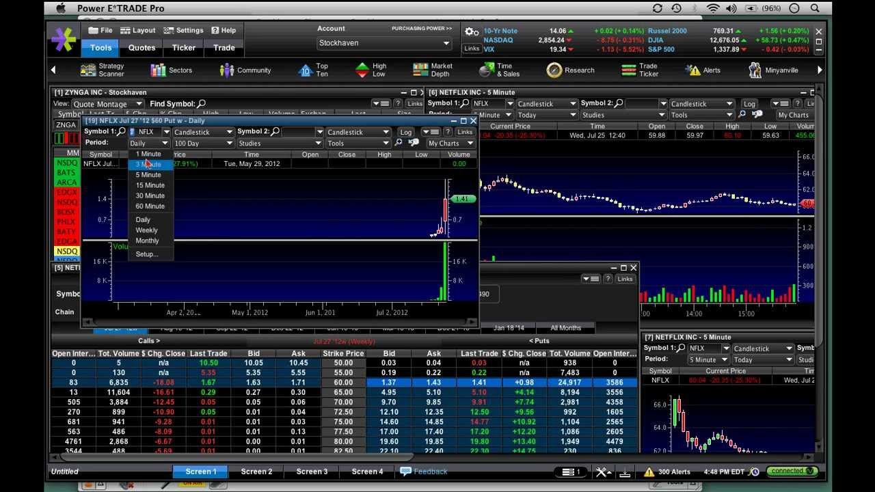Open the File menu
The image size is (875, 492).
coord(100,30)
